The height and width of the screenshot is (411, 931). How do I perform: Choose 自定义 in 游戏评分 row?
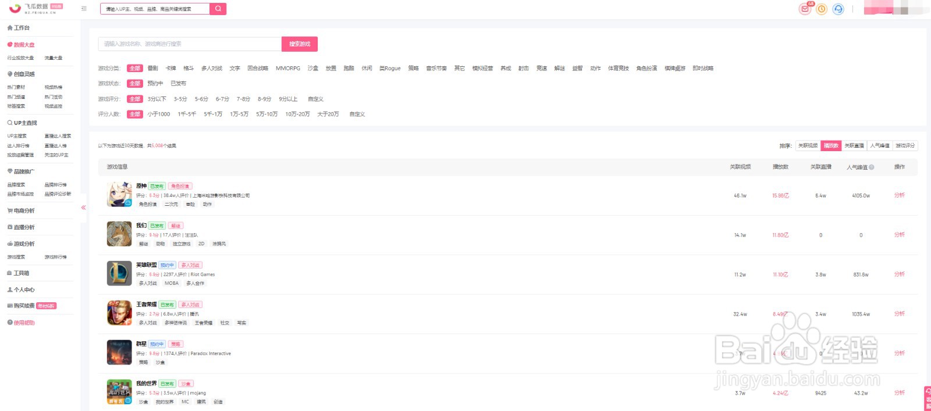click(315, 99)
